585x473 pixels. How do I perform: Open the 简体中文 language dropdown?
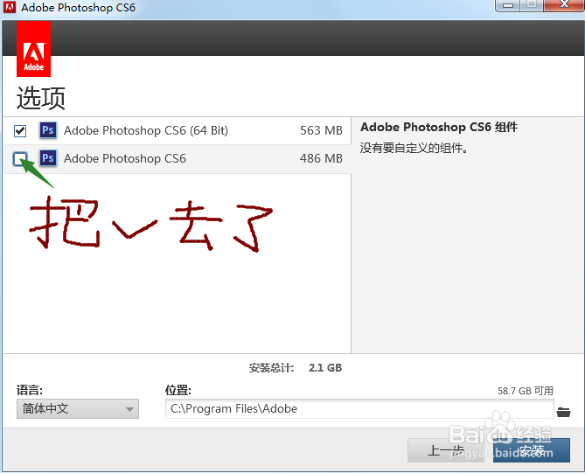(78, 409)
